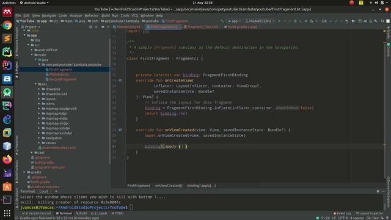Viewport: 391px width, 220px height.
Task: Click the project panel settings gear
Action: pos(103,27)
